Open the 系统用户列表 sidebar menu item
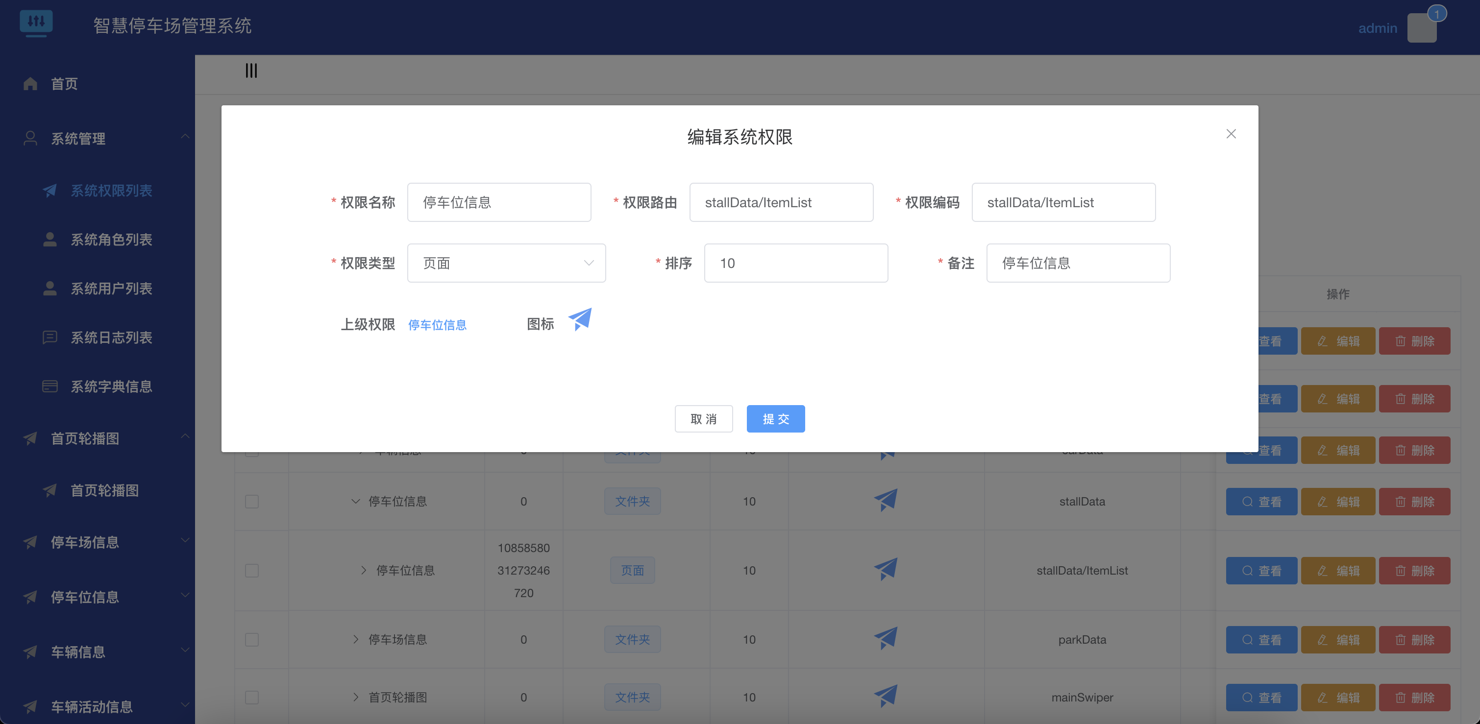1480x724 pixels. (x=111, y=288)
